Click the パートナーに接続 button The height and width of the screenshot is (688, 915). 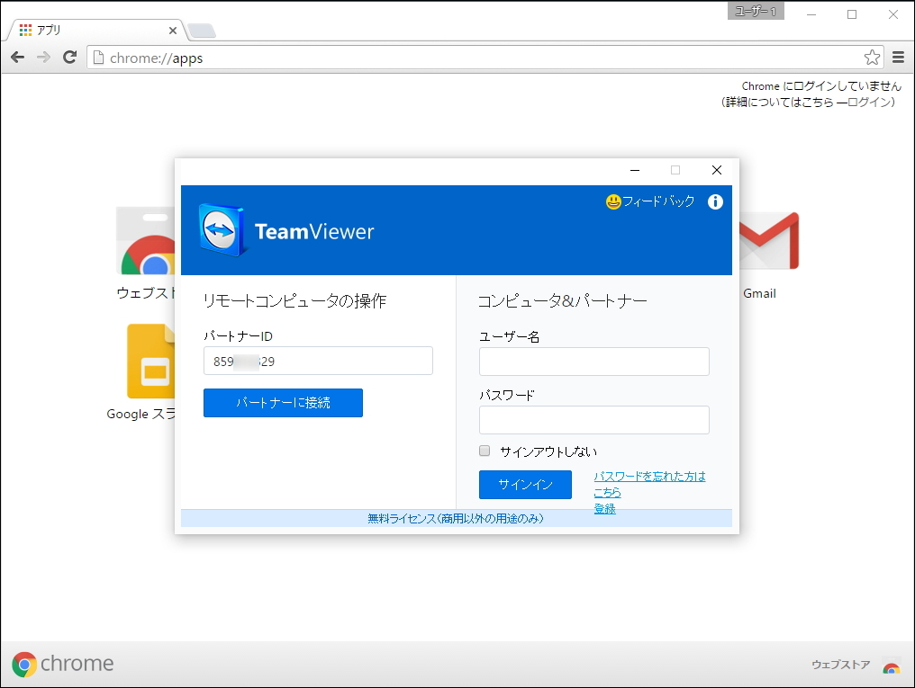[x=283, y=403]
